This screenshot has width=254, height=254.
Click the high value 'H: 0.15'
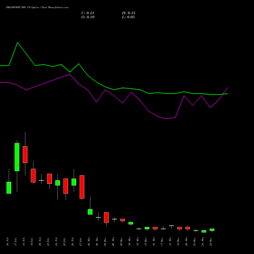tap(129, 13)
